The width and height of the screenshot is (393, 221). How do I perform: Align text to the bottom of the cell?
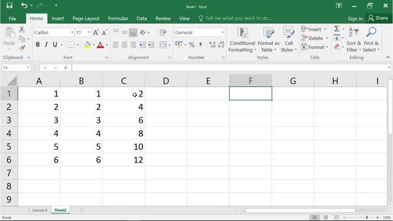point(133,33)
